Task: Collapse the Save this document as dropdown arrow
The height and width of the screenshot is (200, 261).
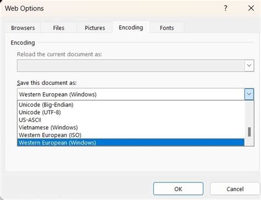Action: (249, 94)
